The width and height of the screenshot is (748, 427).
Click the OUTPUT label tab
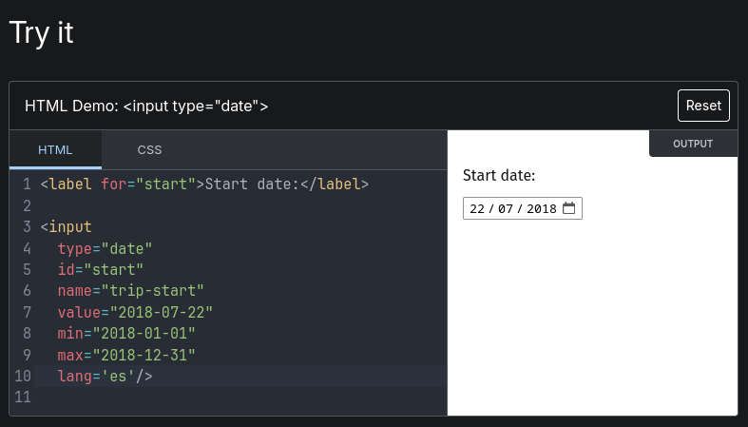click(x=693, y=144)
